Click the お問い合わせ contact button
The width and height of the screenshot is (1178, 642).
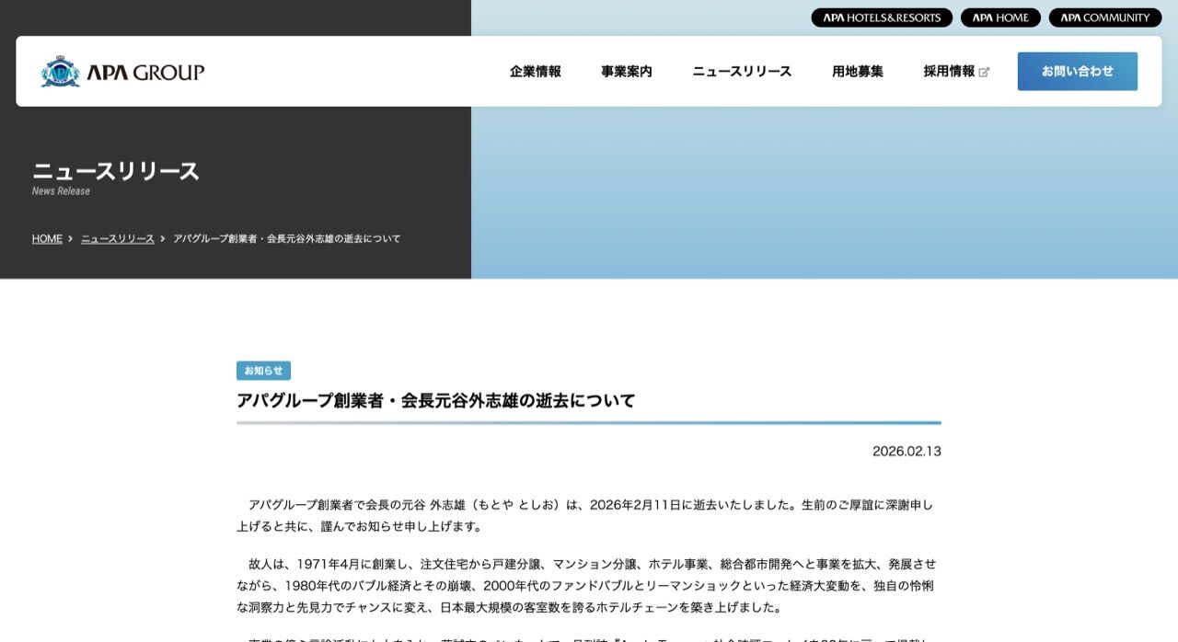pos(1078,71)
